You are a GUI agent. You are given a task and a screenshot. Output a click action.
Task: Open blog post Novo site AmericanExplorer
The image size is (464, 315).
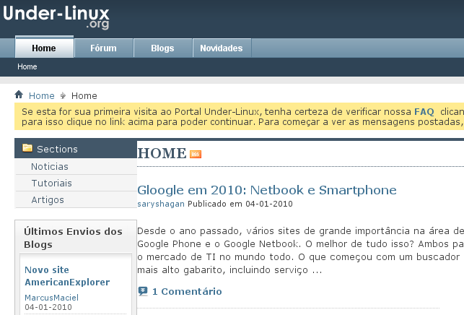(x=67, y=276)
